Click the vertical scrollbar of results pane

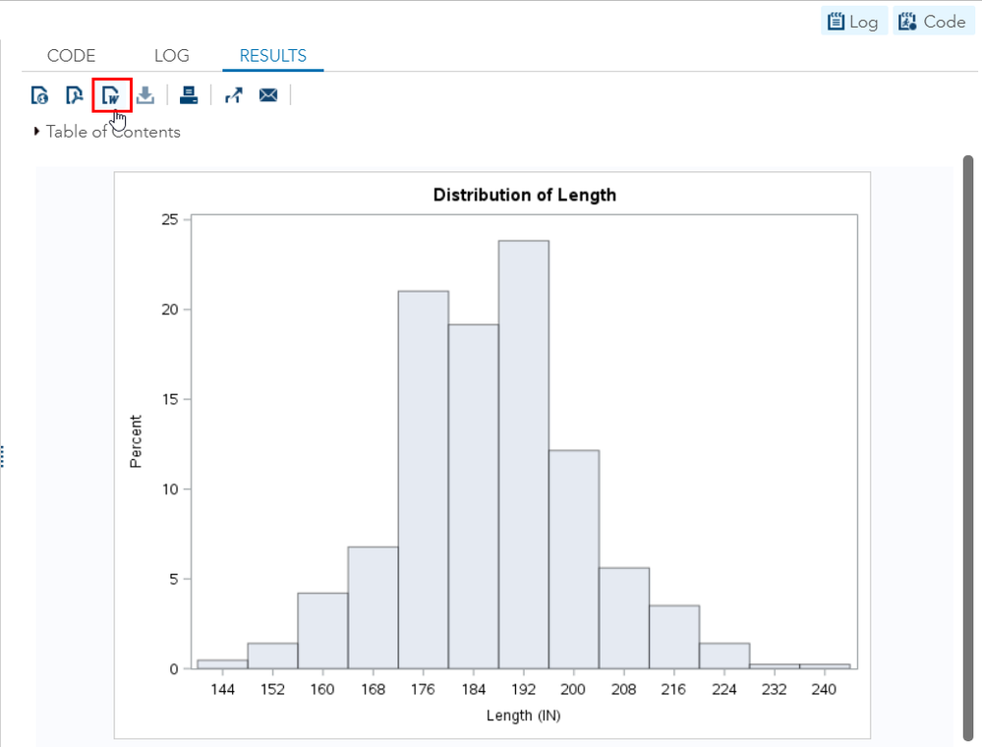(x=968, y=448)
